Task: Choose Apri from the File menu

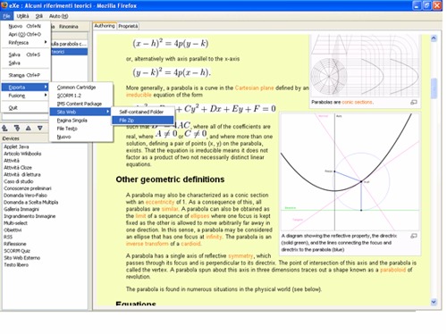Action: pos(25,34)
